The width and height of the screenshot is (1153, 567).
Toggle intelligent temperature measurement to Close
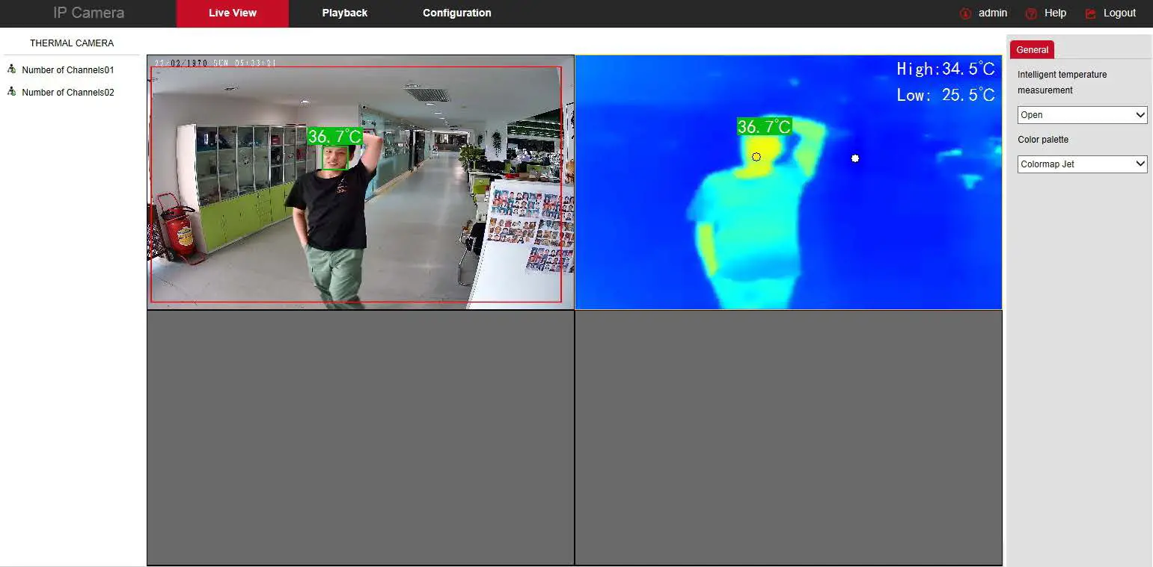click(x=1082, y=114)
